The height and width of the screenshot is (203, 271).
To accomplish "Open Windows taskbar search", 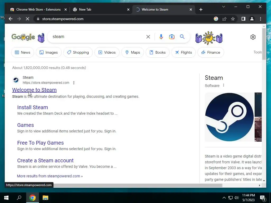I will click(19, 198).
